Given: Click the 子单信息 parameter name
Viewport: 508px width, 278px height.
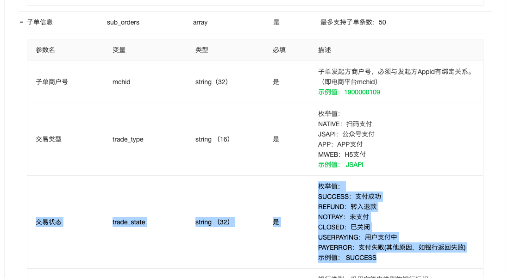Looking at the screenshot, I should click(40, 22).
